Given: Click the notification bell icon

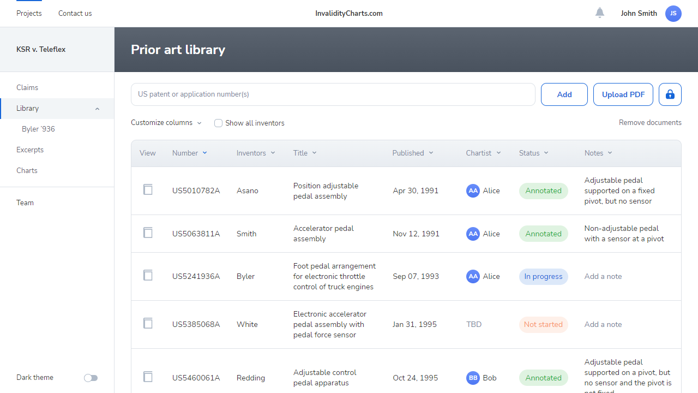Looking at the screenshot, I should click(600, 13).
